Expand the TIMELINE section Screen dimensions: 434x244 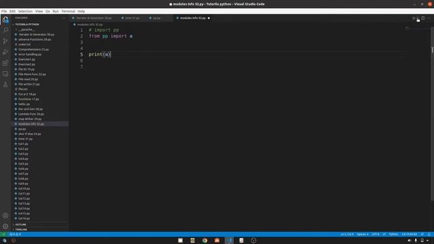(x=21, y=230)
